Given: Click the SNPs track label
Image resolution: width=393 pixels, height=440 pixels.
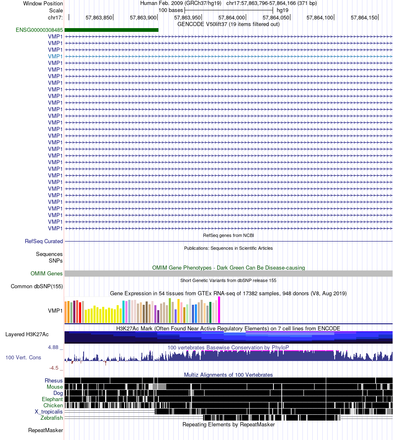Looking at the screenshot, I should click(x=55, y=261).
